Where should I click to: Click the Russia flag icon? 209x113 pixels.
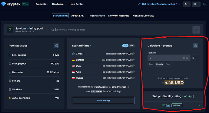click(73, 78)
